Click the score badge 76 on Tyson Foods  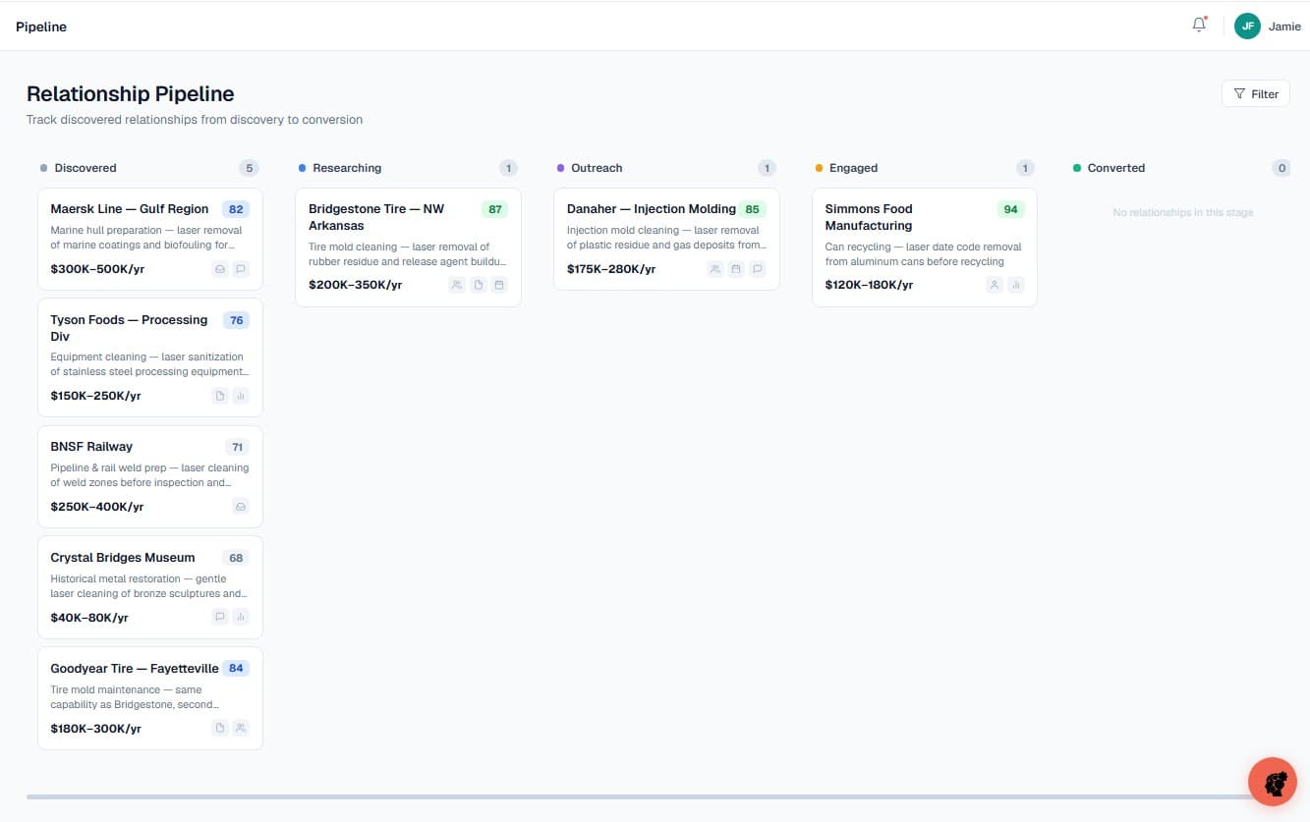[x=236, y=320]
